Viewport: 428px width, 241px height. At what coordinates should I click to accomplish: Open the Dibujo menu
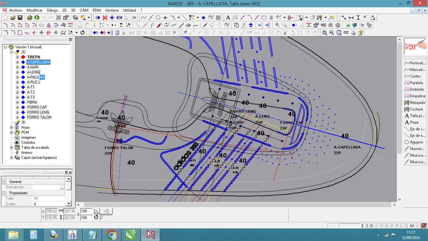pyautogui.click(x=52, y=10)
